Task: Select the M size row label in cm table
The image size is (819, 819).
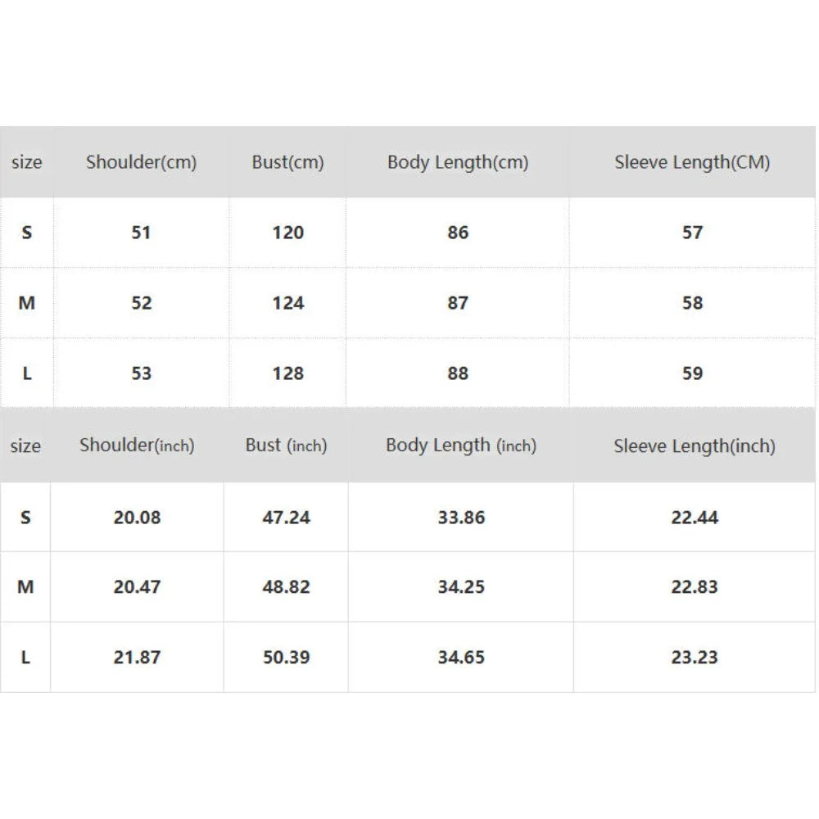Action: [x=27, y=303]
